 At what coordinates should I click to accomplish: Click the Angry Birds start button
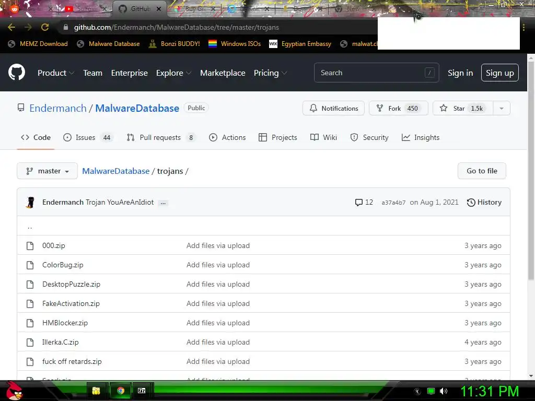click(x=14, y=391)
